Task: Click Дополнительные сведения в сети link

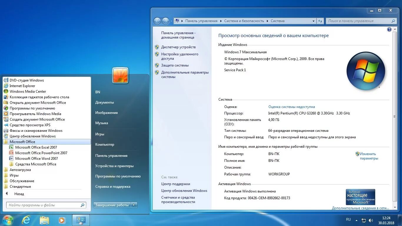Action: pyautogui.click(x=361, y=208)
